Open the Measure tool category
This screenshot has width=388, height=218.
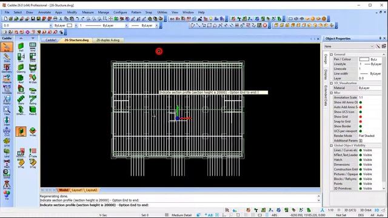pos(7,79)
